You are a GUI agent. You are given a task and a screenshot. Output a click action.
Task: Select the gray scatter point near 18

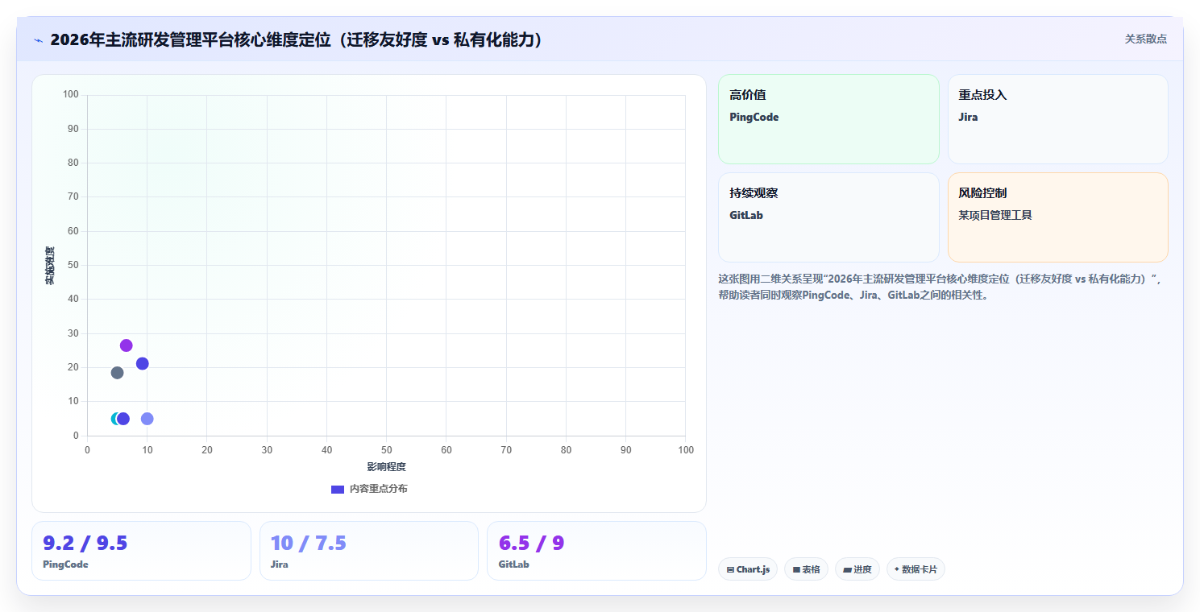coord(117,373)
